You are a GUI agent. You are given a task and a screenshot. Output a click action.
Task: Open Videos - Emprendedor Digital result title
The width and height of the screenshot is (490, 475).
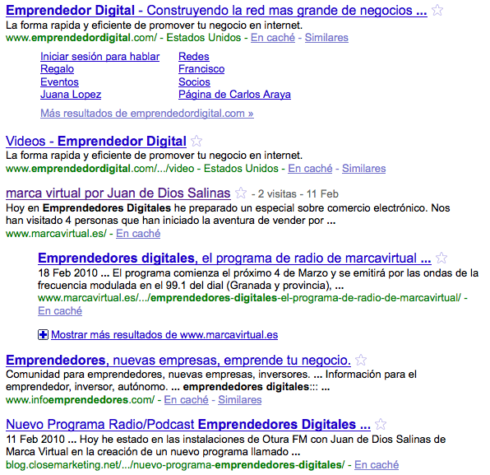(x=96, y=141)
